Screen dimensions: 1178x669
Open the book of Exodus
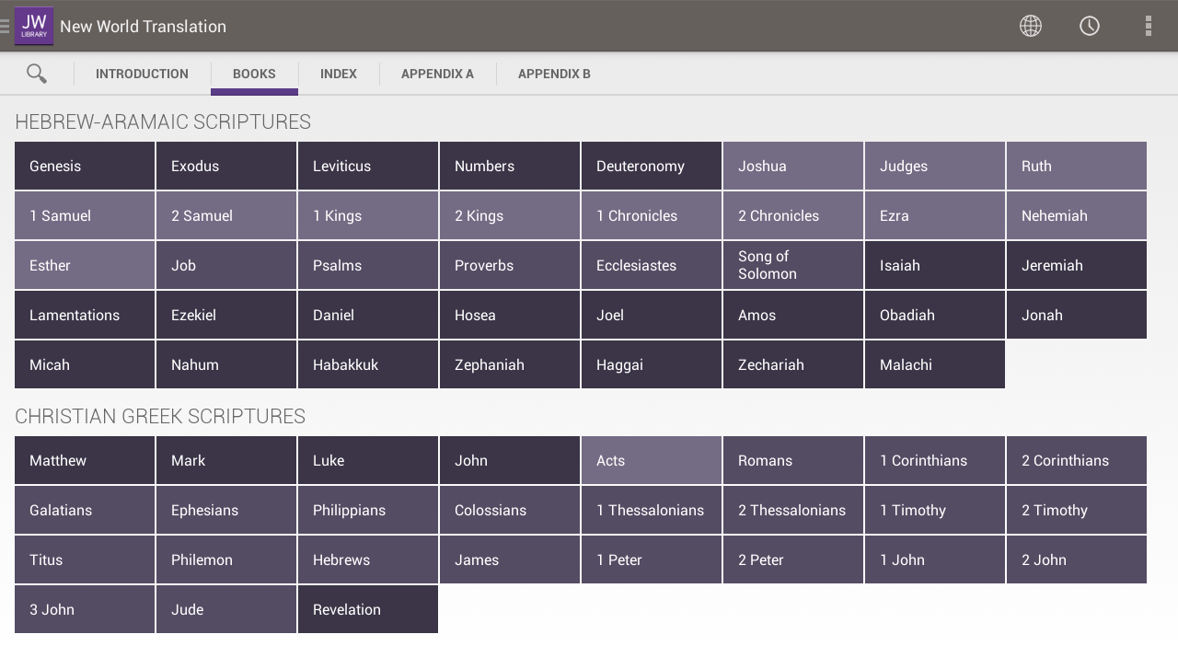[226, 166]
